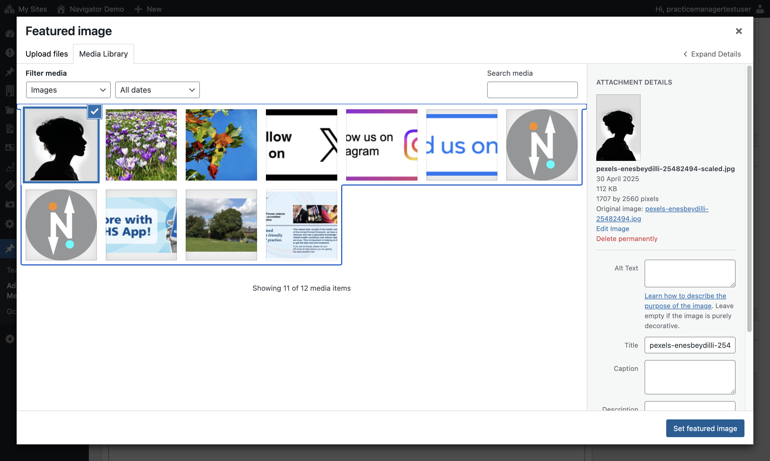Select the woman silhouette thumbnail
Viewport: 770px width, 461px height.
pos(61,145)
